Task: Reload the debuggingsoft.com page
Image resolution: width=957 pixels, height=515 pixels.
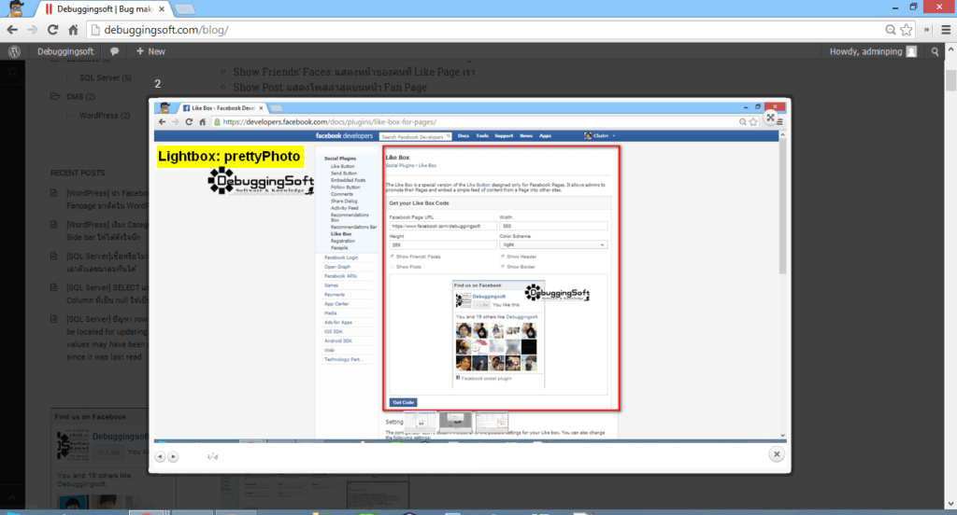Action: [52, 30]
